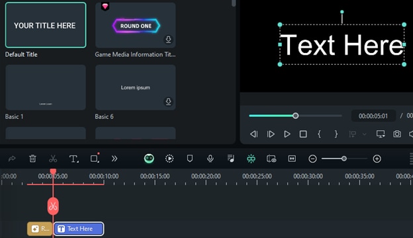The image size is (413, 238).
Task: Delete the clip using the trash icon
Action: point(32,159)
